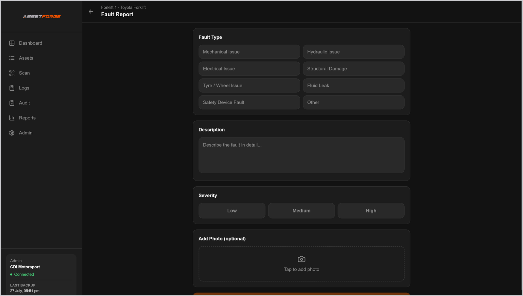
Task: Select Electrical Issue fault type
Action: 249,69
